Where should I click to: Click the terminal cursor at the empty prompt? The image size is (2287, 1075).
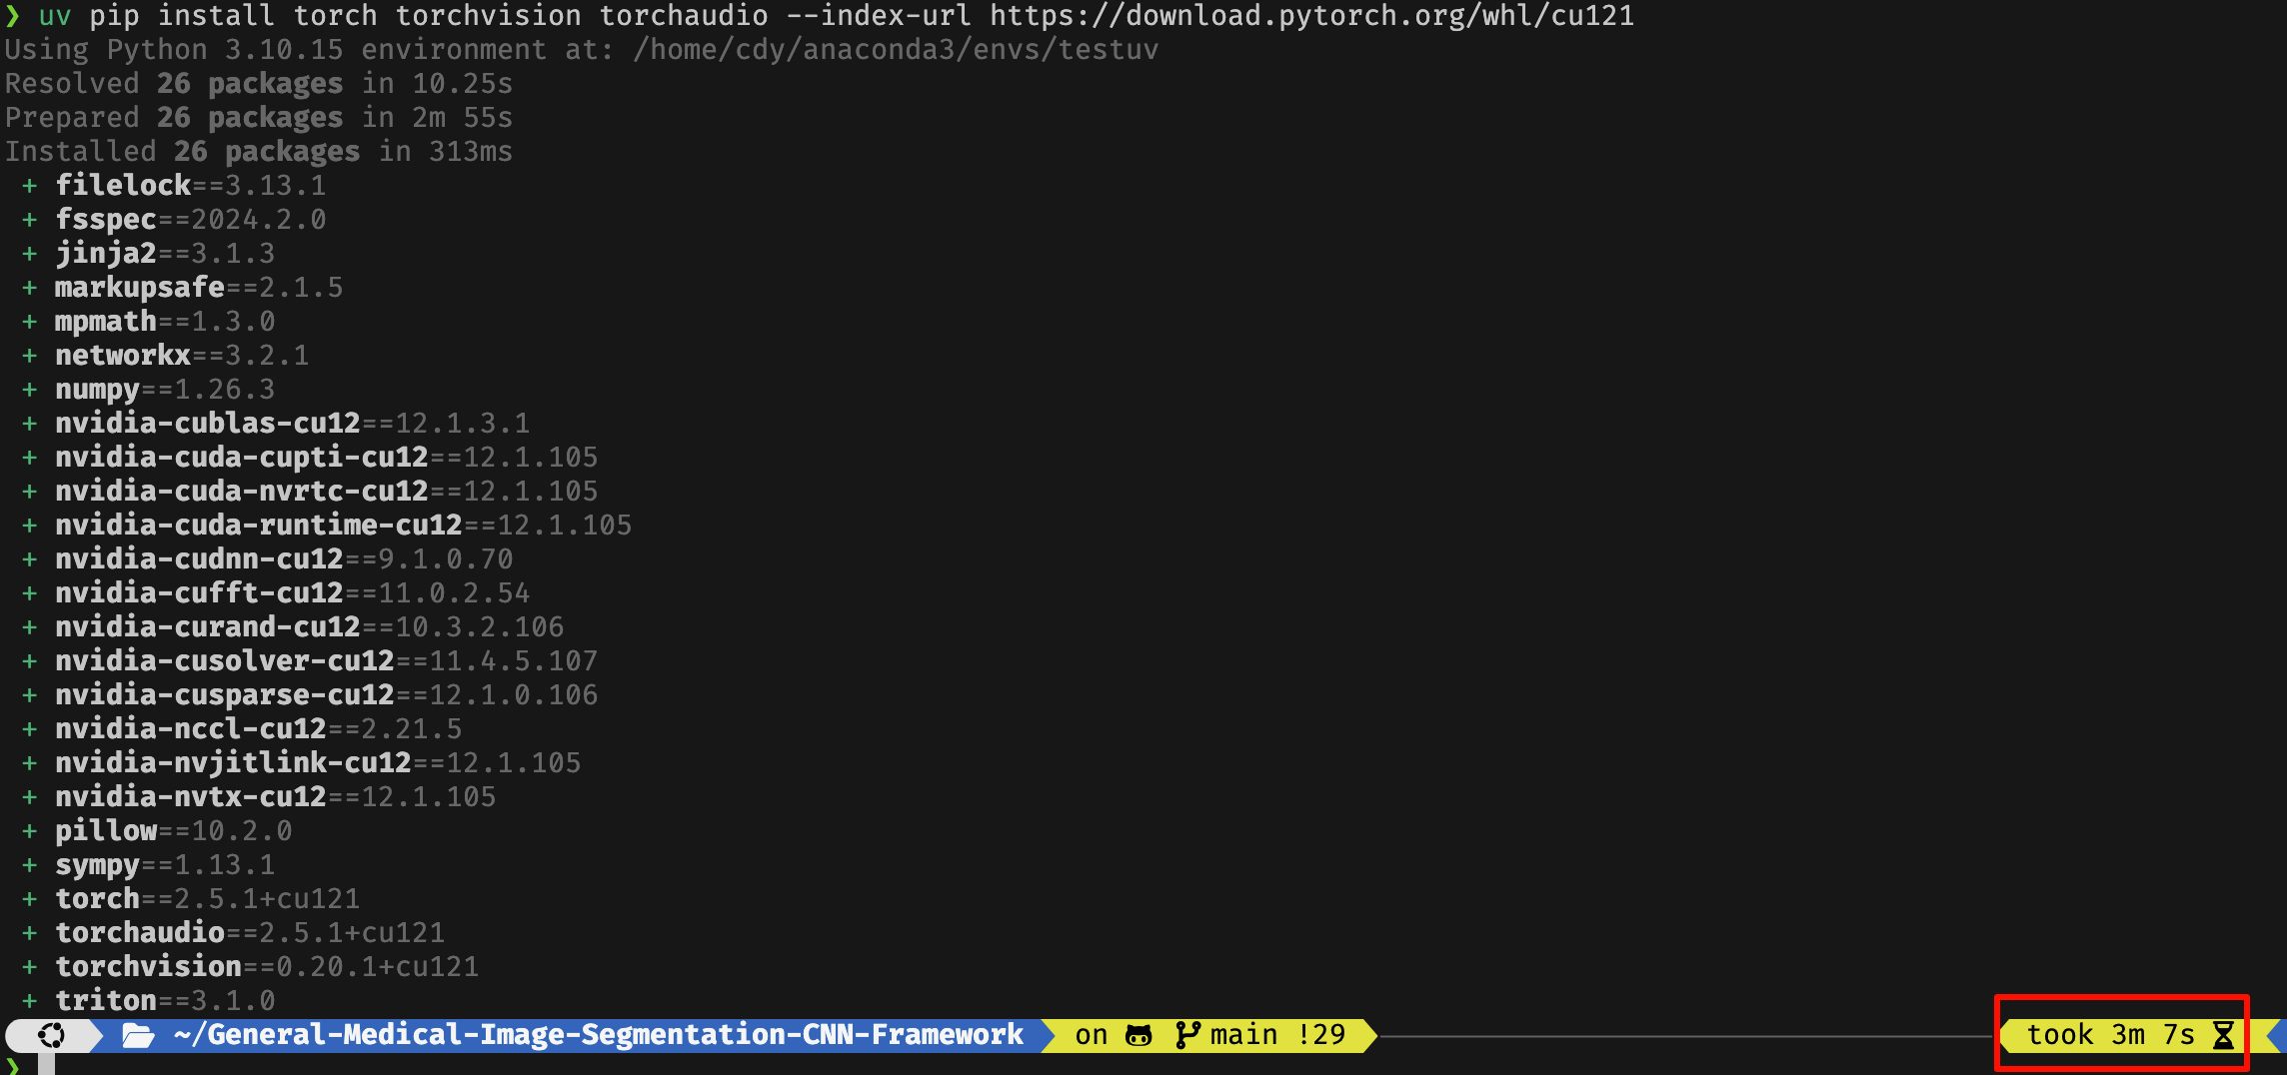(46, 1065)
